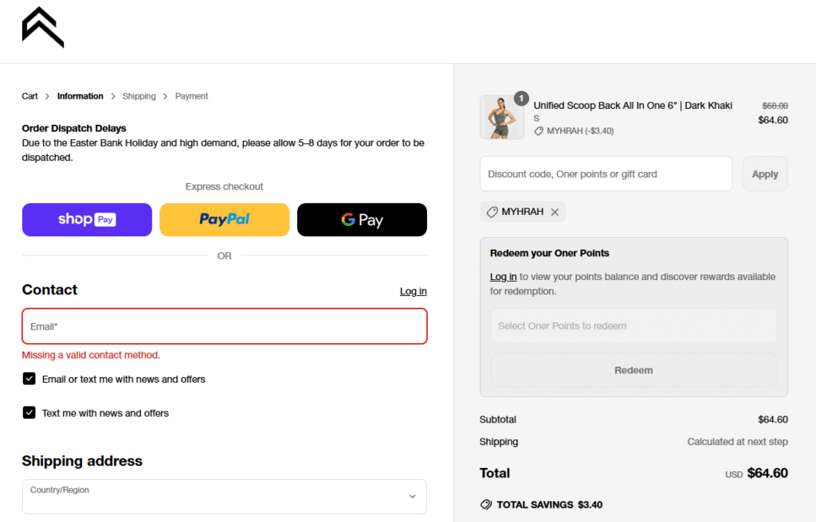Click the Total Savings tag icon
The height and width of the screenshot is (522, 816).
click(x=486, y=504)
